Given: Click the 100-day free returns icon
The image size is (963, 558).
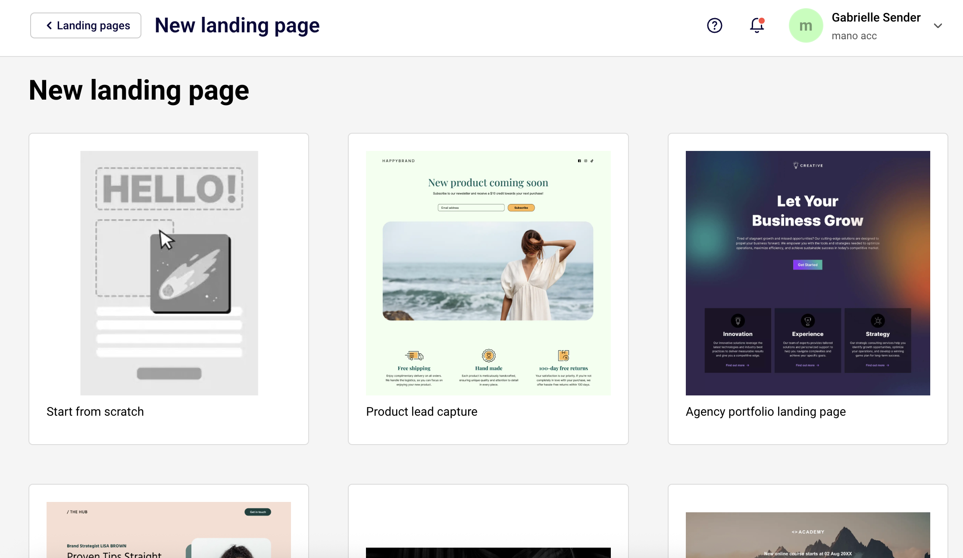Looking at the screenshot, I should [563, 355].
